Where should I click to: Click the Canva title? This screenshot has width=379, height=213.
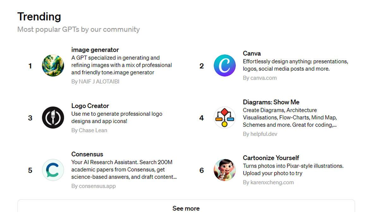(252, 53)
